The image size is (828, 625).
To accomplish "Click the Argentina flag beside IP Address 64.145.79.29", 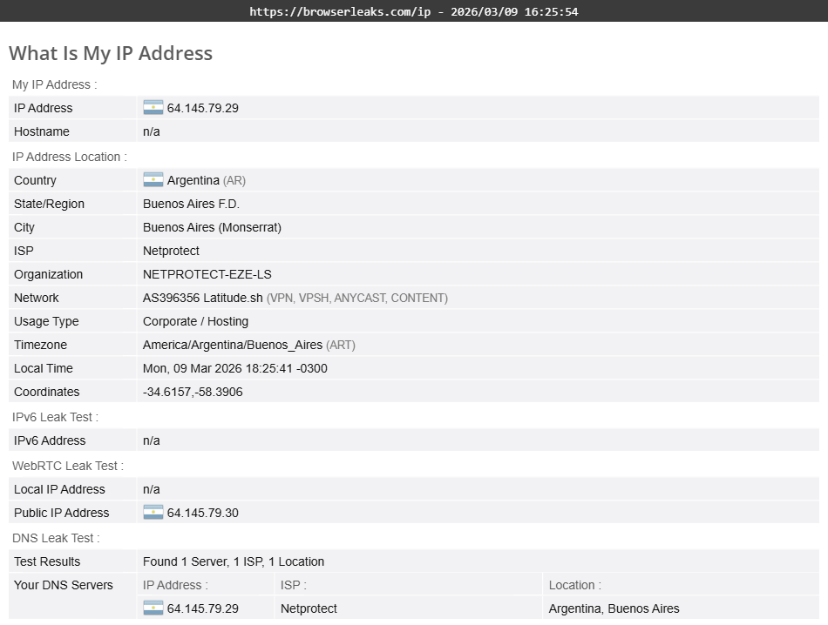I will point(152,107).
